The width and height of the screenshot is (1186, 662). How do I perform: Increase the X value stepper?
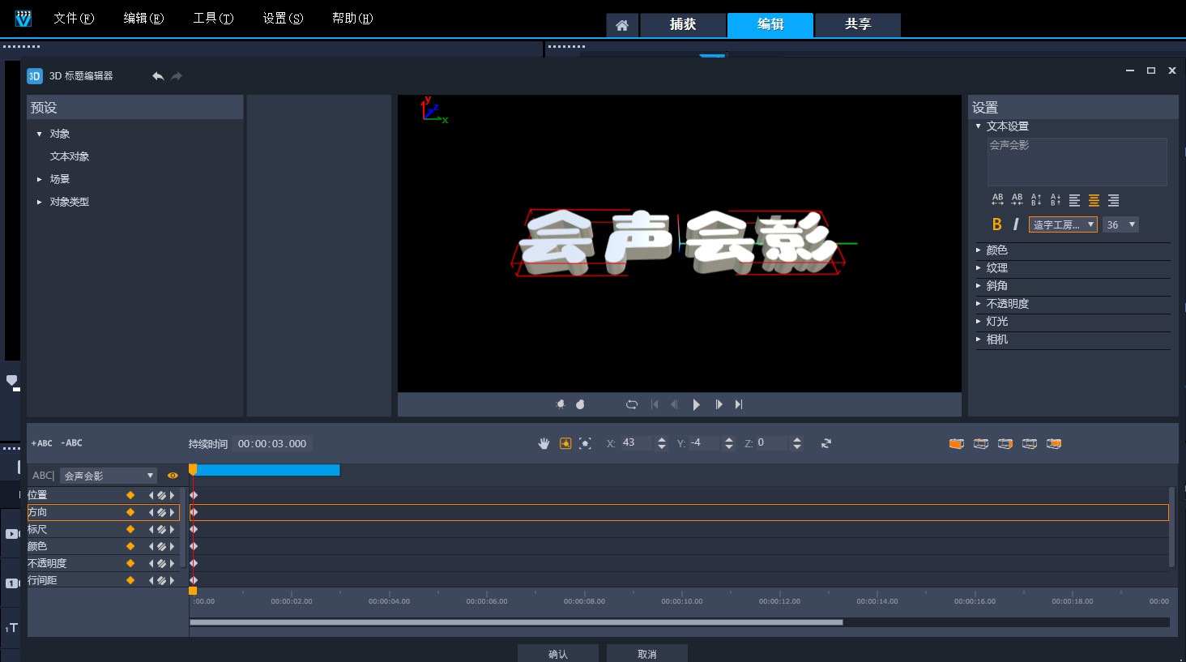[662, 440]
